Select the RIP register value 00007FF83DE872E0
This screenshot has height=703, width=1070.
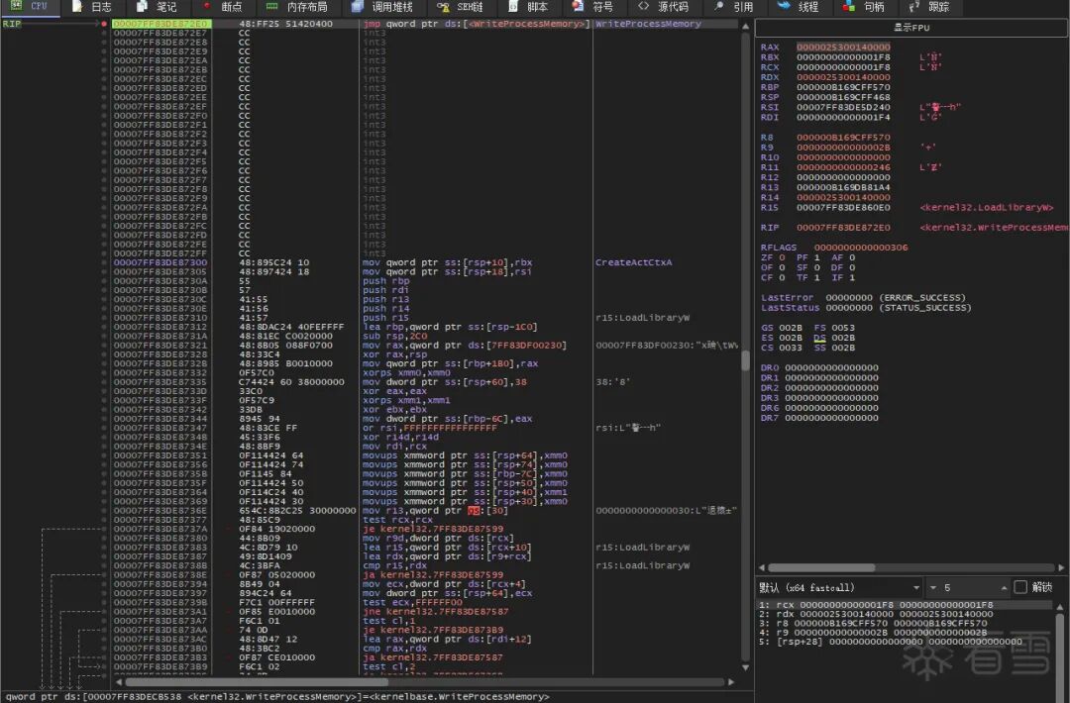pyautogui.click(x=843, y=227)
